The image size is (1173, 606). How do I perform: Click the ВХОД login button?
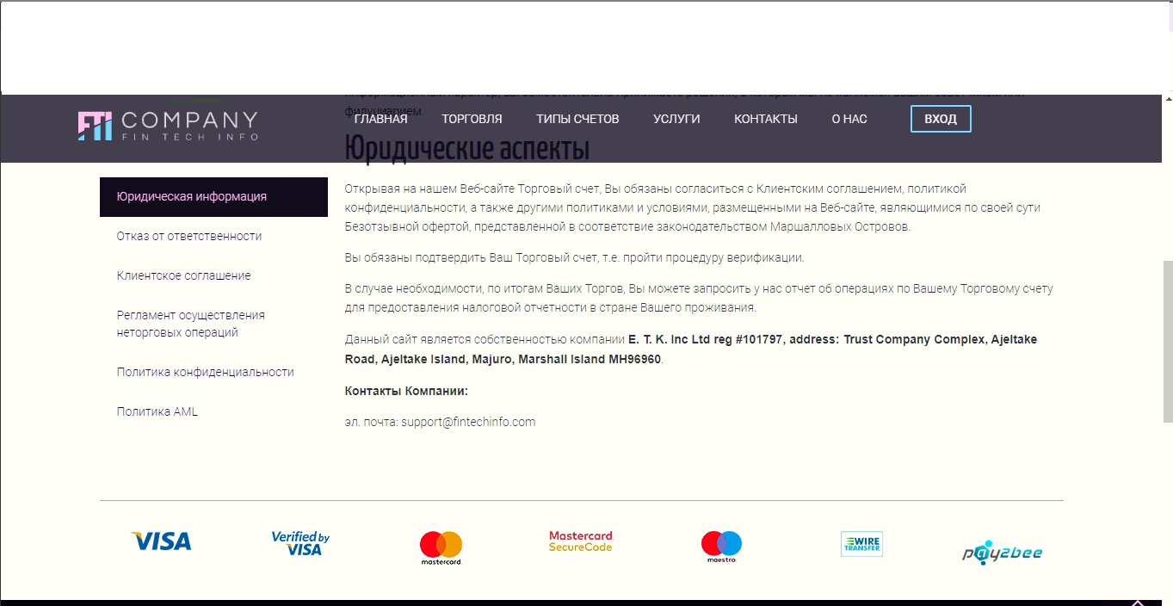point(941,119)
